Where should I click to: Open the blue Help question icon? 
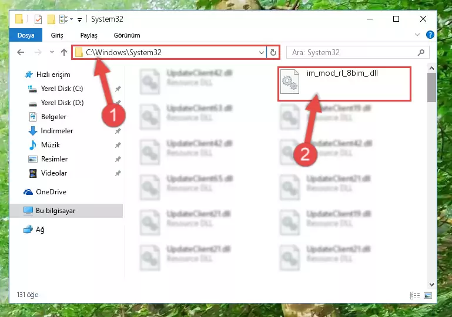click(x=430, y=35)
